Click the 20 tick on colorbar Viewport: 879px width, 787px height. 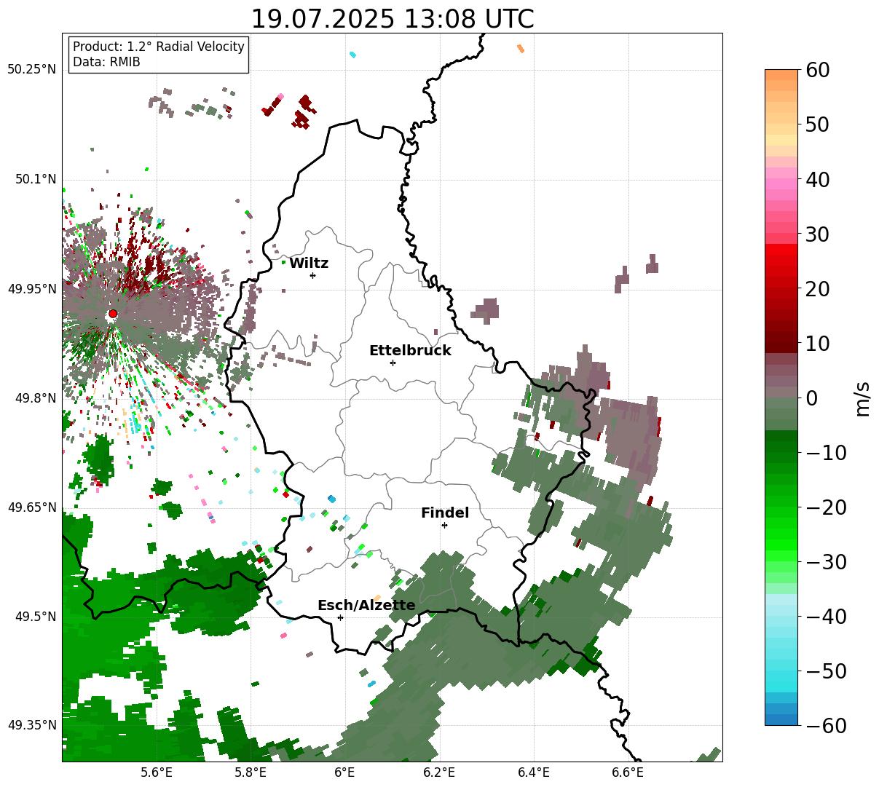pos(818,288)
